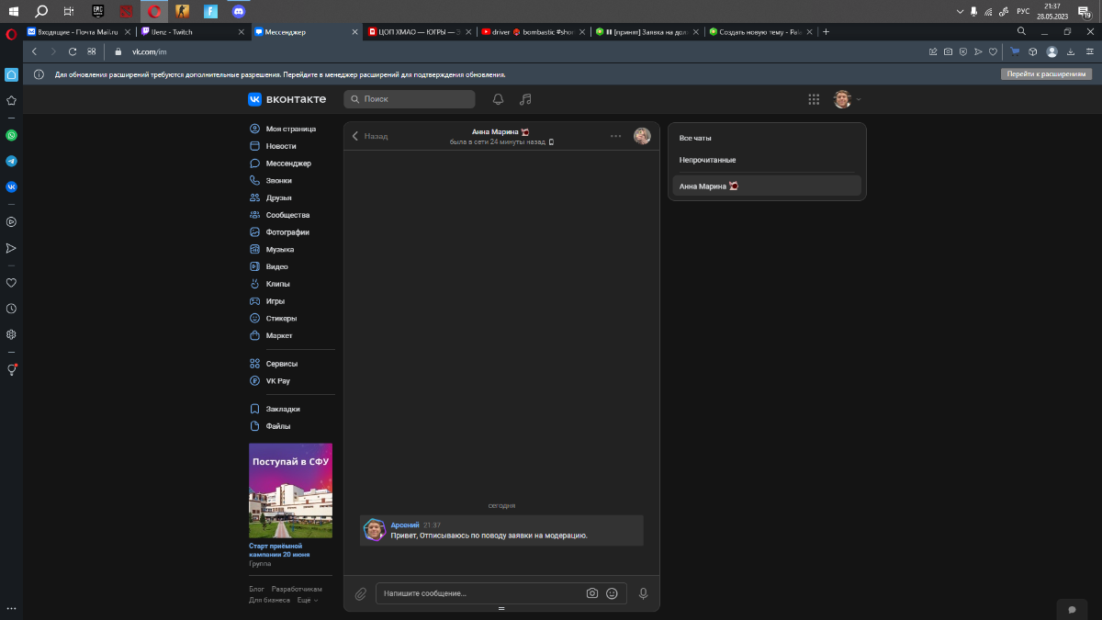Click Блог footer link

pyautogui.click(x=256, y=589)
